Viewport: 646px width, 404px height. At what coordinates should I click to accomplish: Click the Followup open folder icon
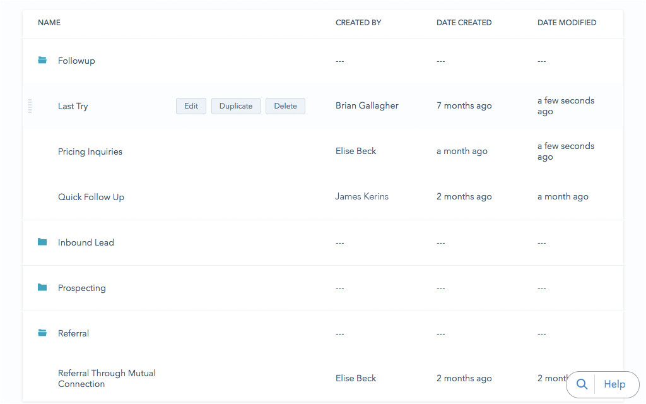pyautogui.click(x=42, y=60)
